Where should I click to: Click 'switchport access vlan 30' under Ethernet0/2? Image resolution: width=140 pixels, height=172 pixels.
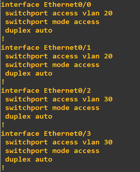[x=59, y=99]
